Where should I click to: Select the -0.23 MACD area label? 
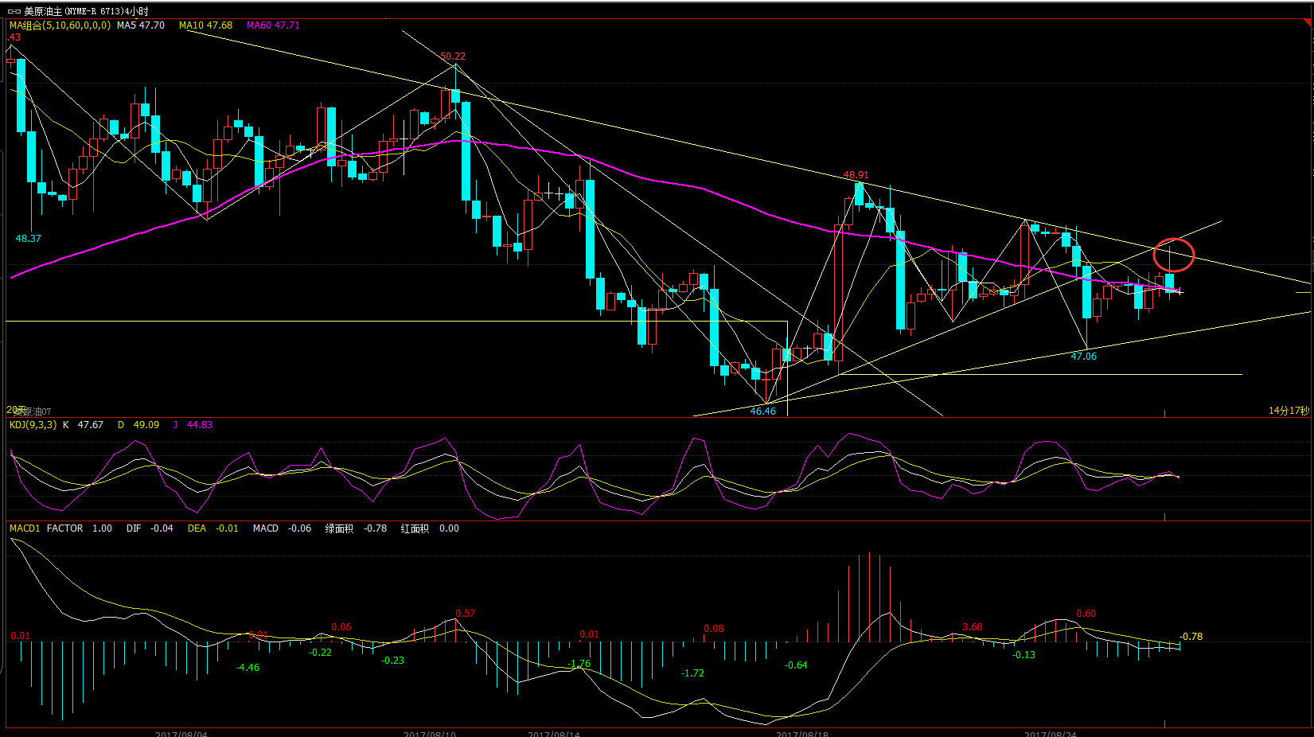(392, 661)
